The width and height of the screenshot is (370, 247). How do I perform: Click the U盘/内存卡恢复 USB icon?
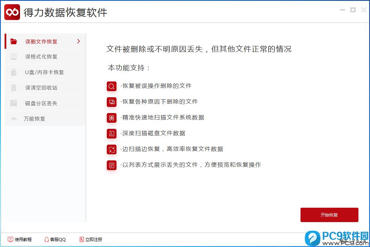point(13,72)
